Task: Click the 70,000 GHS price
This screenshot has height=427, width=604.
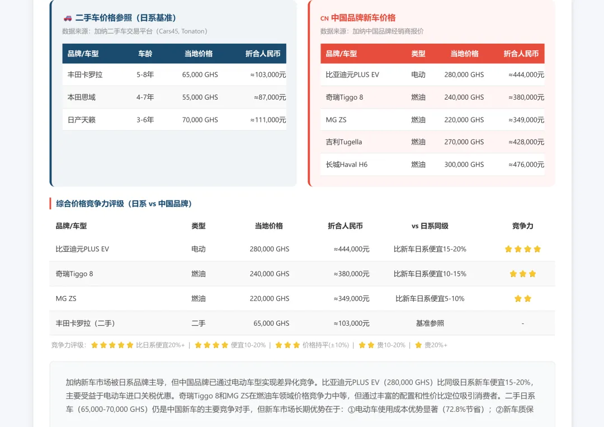Action: pyautogui.click(x=200, y=120)
